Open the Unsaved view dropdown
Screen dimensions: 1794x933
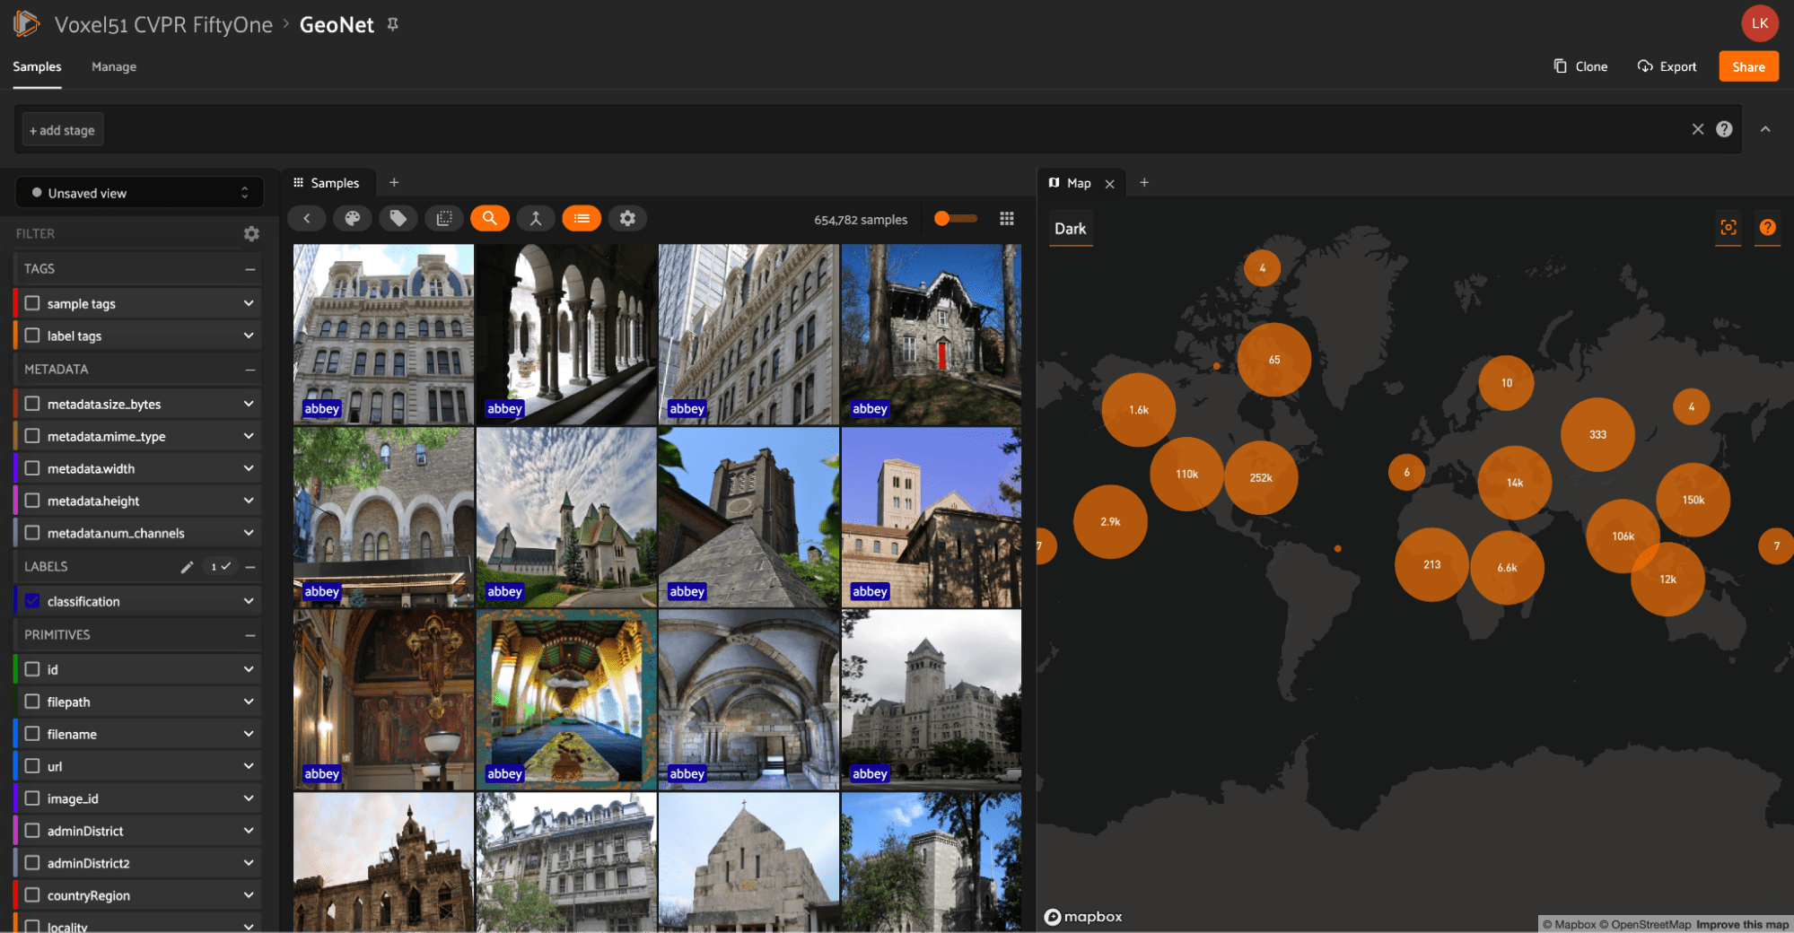[140, 193]
